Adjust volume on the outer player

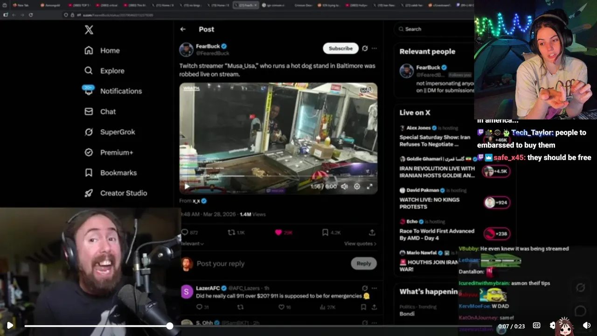coord(587,325)
